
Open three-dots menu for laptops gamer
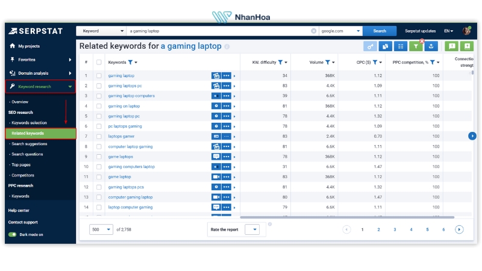click(x=227, y=137)
